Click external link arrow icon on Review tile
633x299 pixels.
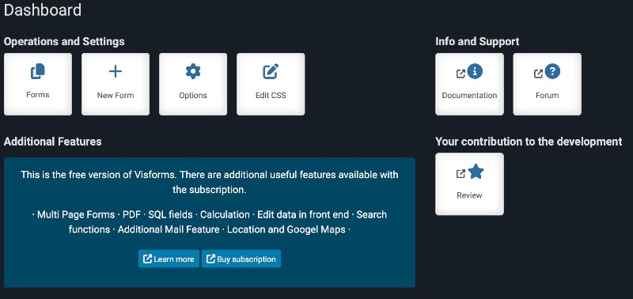coord(461,174)
